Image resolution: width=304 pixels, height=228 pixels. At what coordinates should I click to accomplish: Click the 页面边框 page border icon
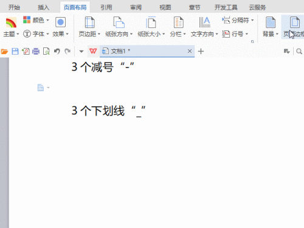tap(295, 22)
